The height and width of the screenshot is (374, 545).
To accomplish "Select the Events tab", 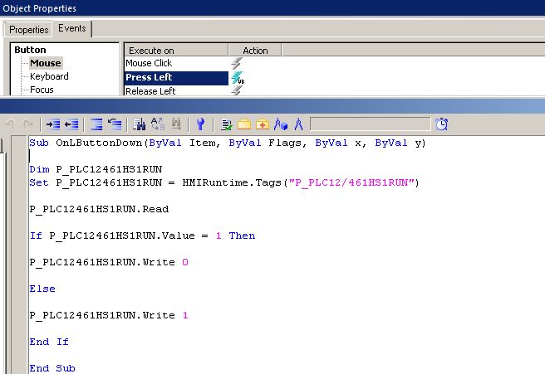I will tap(72, 28).
